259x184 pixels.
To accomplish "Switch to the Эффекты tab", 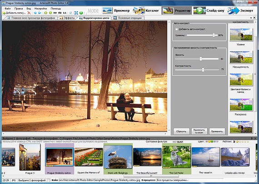I will 67,18.
